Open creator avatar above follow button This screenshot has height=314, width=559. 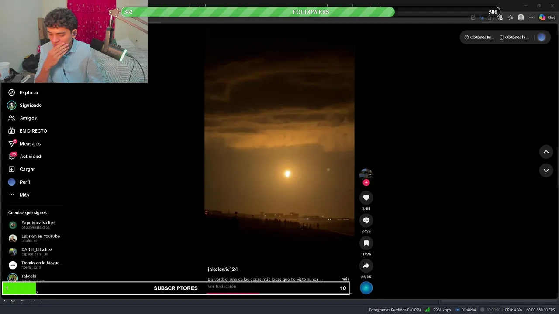coord(366,174)
